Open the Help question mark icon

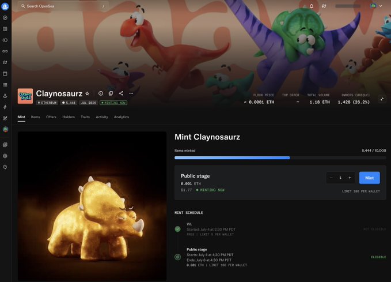pyautogui.click(x=5, y=167)
